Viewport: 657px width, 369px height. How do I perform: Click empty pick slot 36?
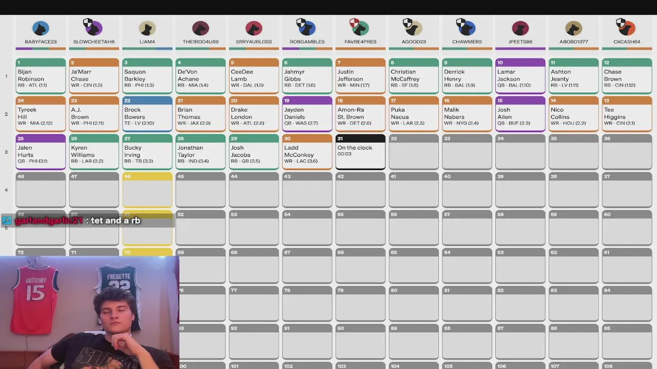pyautogui.click(x=627, y=152)
